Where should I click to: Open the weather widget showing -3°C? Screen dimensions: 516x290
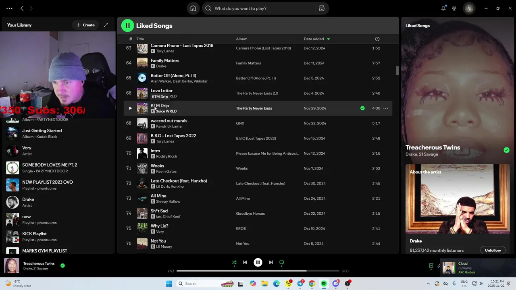19,284
